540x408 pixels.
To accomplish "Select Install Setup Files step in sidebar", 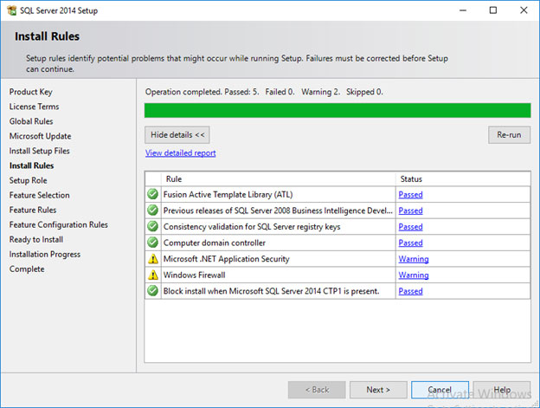I will click(39, 151).
